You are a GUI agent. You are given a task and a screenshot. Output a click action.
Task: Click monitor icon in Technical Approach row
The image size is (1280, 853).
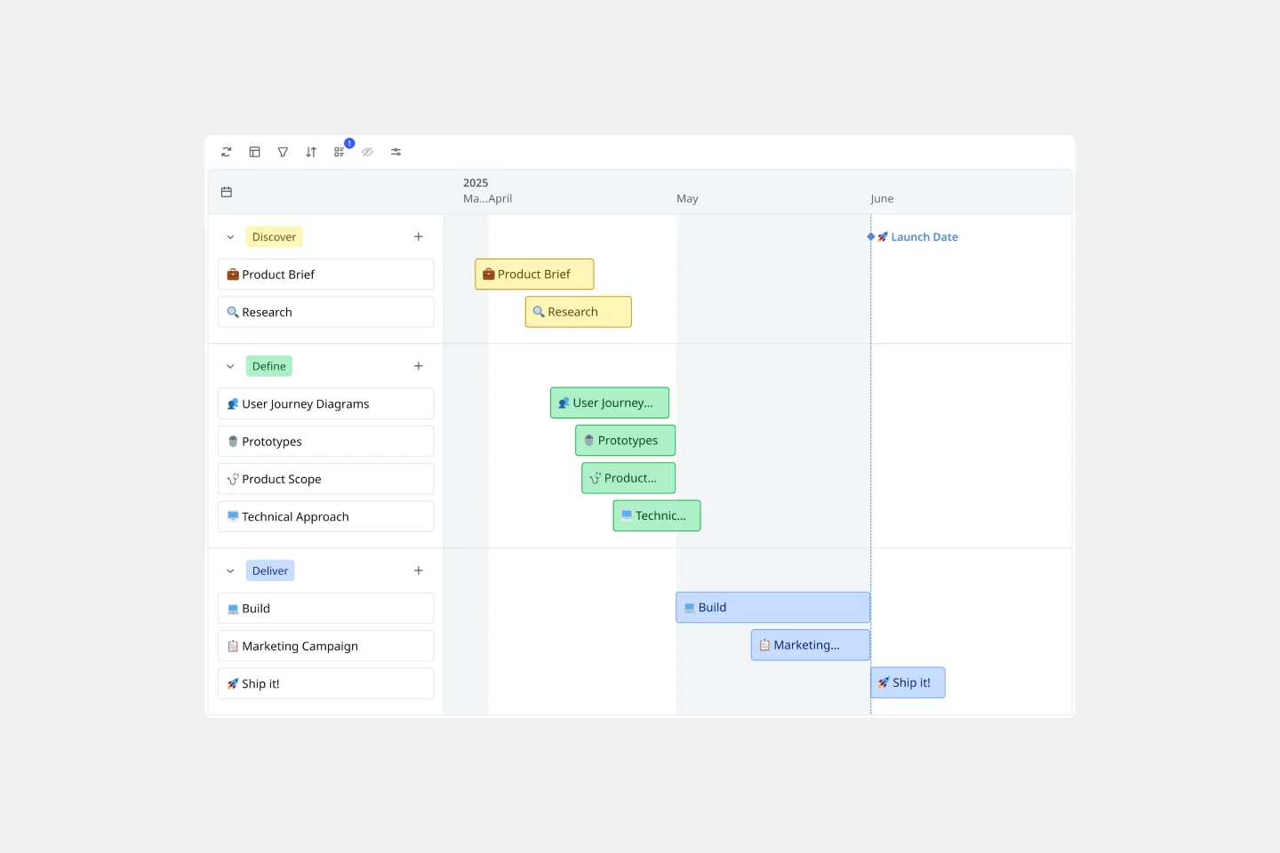233,516
